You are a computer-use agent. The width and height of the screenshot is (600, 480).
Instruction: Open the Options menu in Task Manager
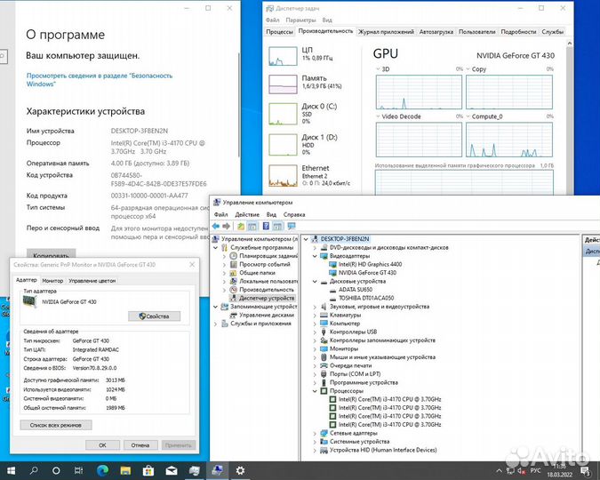click(x=300, y=20)
